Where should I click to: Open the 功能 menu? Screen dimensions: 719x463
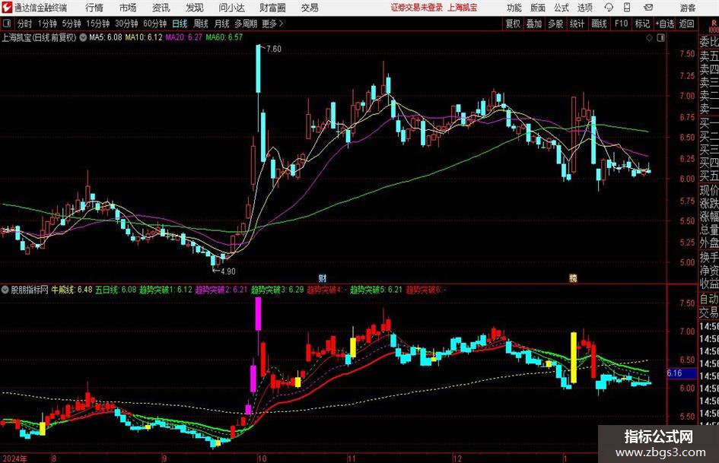(x=514, y=8)
